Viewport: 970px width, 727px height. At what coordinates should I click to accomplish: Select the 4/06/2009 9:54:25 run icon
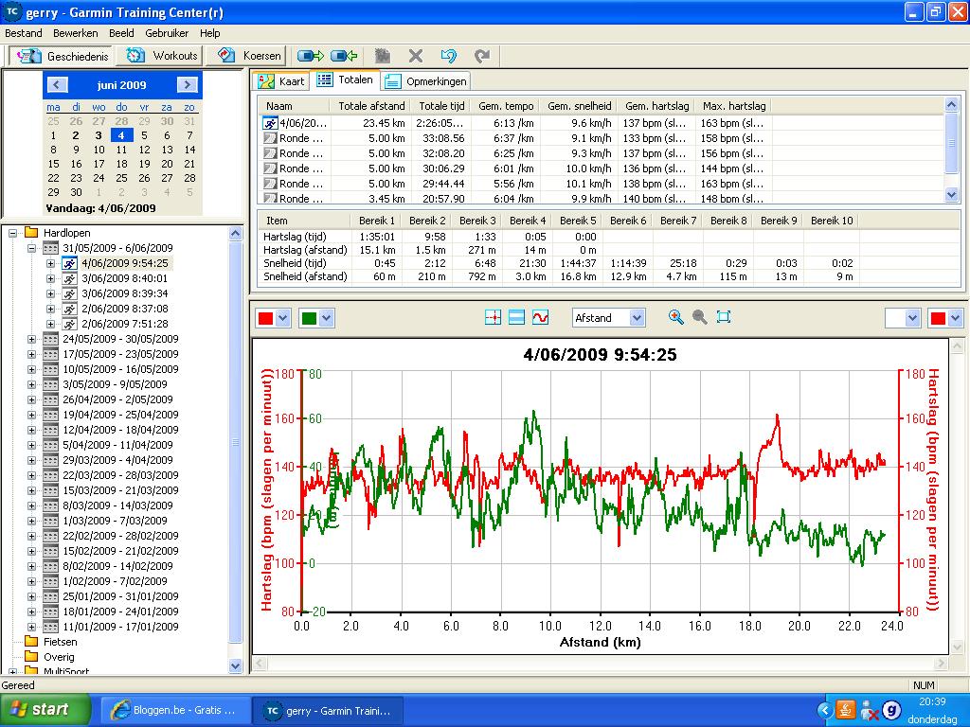pos(69,263)
